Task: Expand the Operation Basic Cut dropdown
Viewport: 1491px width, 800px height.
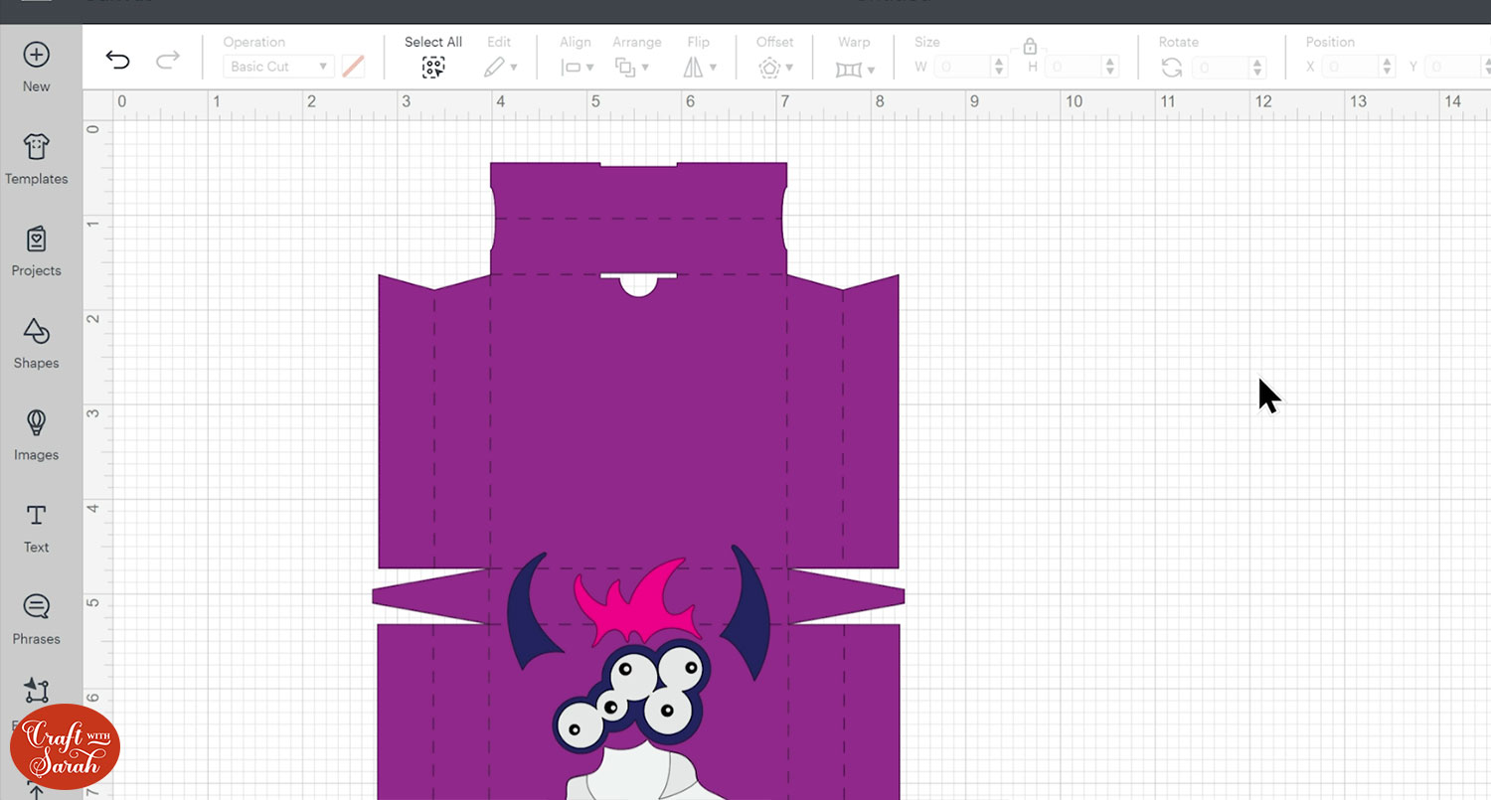Action: pyautogui.click(x=279, y=67)
